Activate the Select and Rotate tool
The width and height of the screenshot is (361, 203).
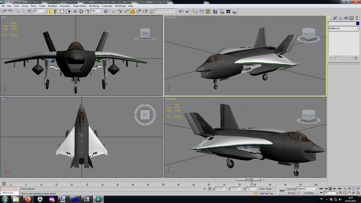[x=81, y=11]
